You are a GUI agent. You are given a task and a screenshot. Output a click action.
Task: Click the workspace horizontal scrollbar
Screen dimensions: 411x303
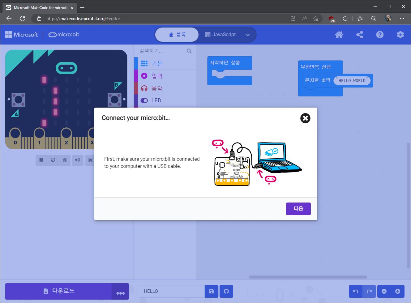point(308,277)
